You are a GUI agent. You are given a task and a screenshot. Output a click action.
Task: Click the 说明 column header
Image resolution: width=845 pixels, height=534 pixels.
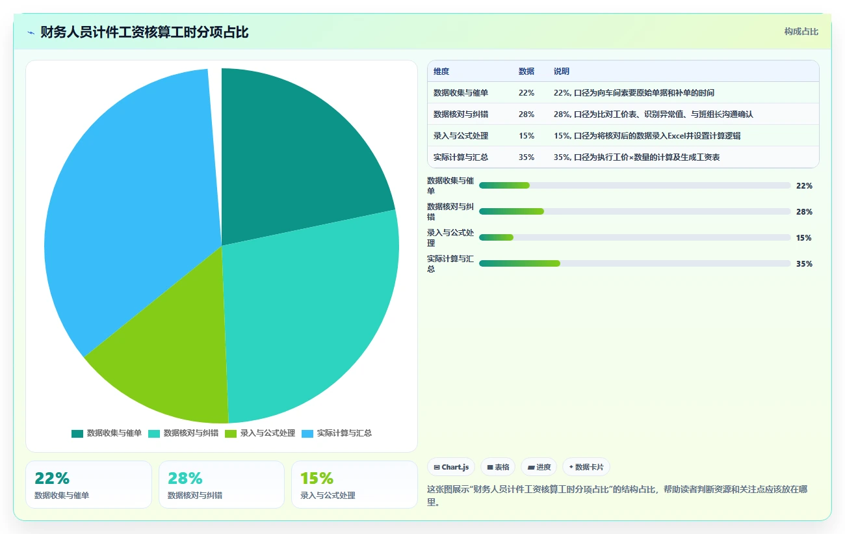[x=562, y=72]
